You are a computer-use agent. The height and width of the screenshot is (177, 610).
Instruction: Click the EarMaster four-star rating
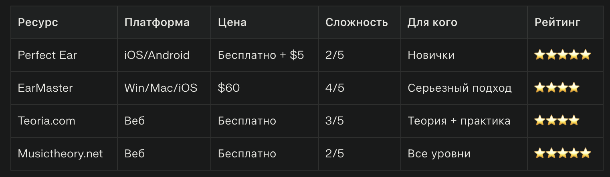point(557,88)
